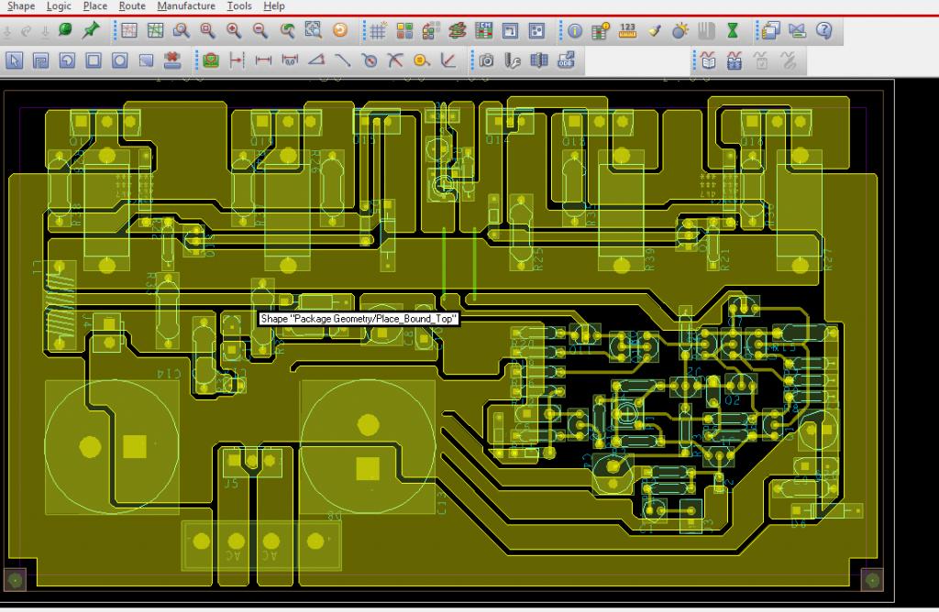
Task: Click the orange Refresh icon
Action: pyautogui.click(x=340, y=30)
